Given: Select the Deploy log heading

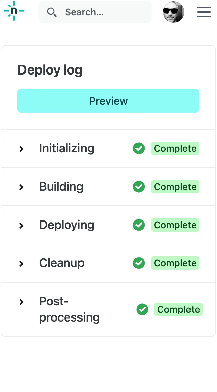Looking at the screenshot, I should 50,70.
